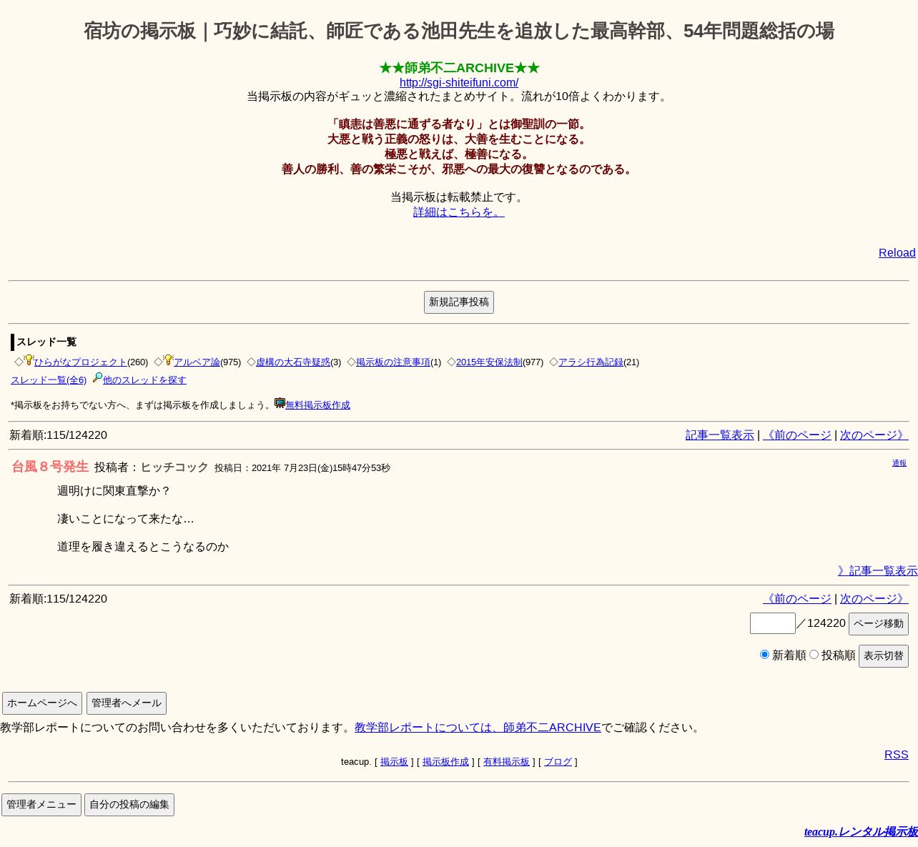Click the 表示切替 button

[x=884, y=656]
